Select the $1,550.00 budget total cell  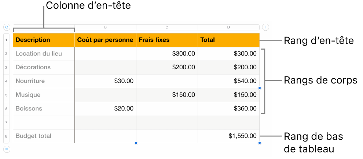[228, 136]
